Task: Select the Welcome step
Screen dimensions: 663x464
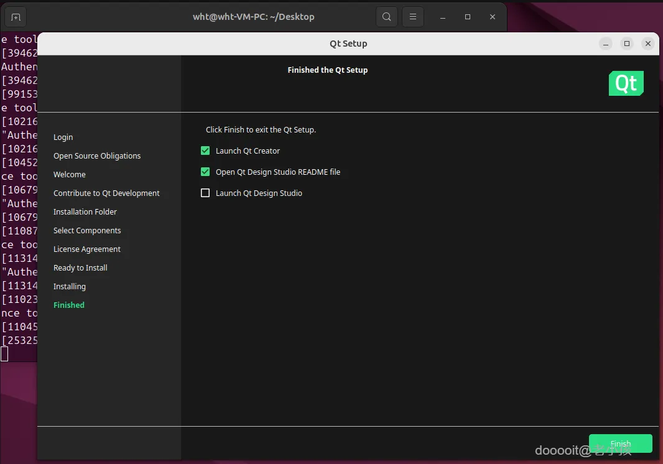Action: (x=69, y=174)
